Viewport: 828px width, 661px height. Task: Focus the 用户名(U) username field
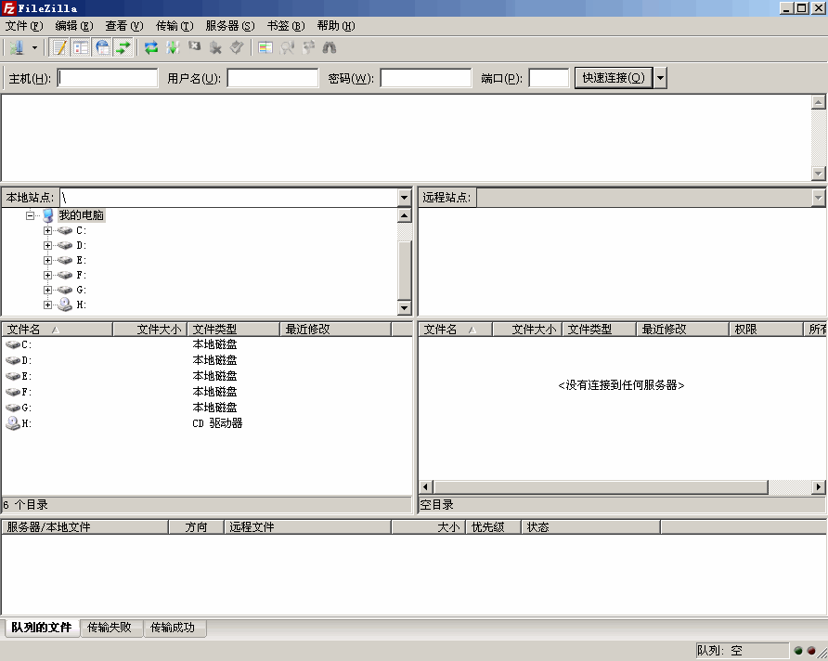[x=273, y=78]
